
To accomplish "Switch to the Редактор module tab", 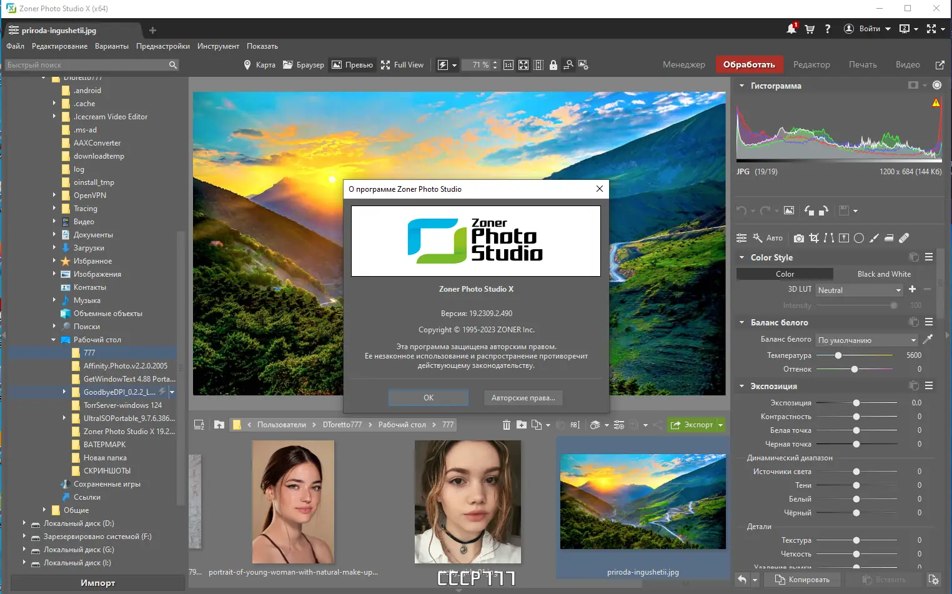I will point(811,64).
